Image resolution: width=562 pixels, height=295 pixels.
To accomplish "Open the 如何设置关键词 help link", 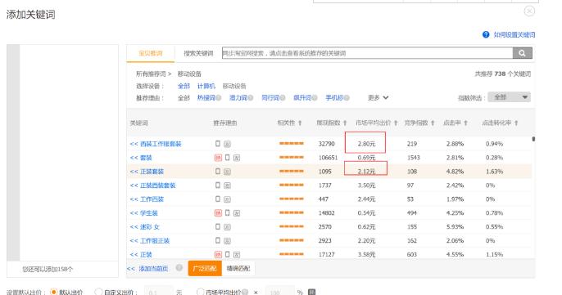I will coord(514,34).
